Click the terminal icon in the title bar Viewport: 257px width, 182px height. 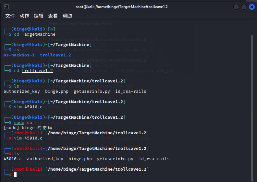coord(6,7)
